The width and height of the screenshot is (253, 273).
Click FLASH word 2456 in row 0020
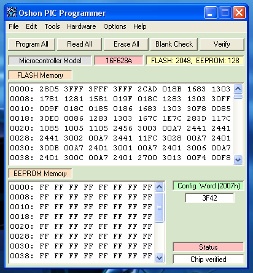click(x=123, y=128)
